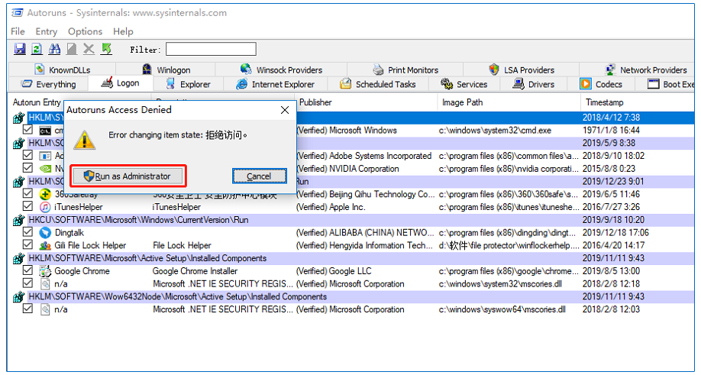Uncheck the Gili File Lock Helper checkbox
The width and height of the screenshot is (701, 375).
tap(27, 245)
